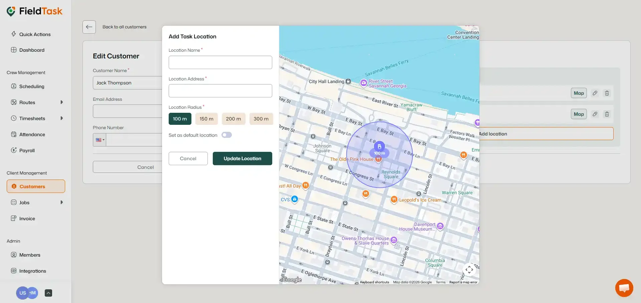Screen dimensions: 641x303
Task: Click the map fullscreen toggle icon
Action: (469, 269)
